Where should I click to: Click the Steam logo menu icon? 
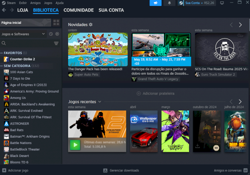[3, 3]
